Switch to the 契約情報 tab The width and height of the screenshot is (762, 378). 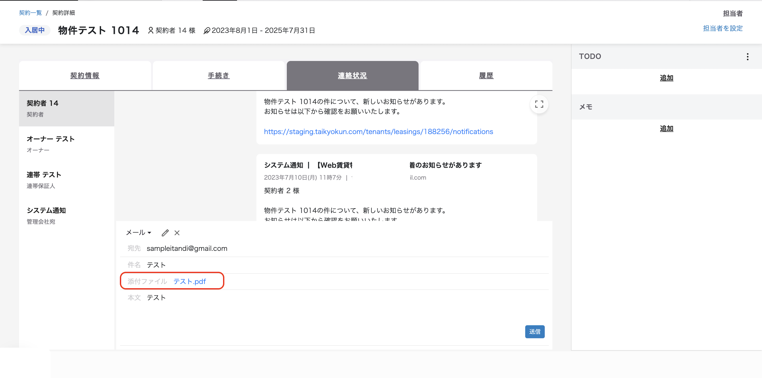tap(85, 75)
